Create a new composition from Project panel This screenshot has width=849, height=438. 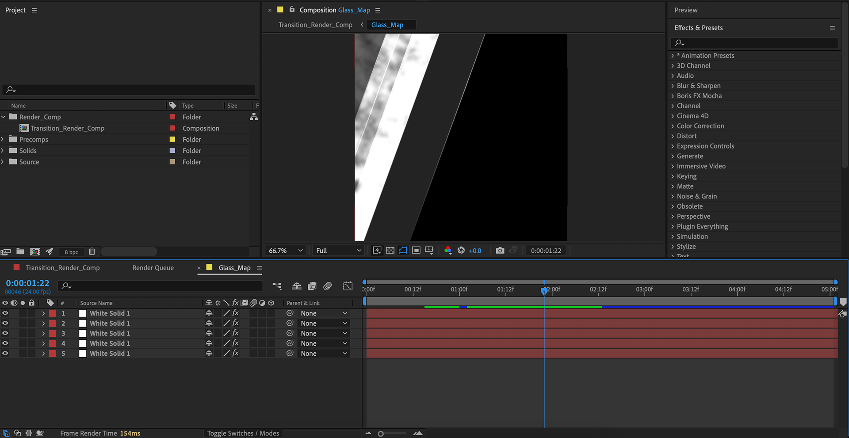[35, 251]
